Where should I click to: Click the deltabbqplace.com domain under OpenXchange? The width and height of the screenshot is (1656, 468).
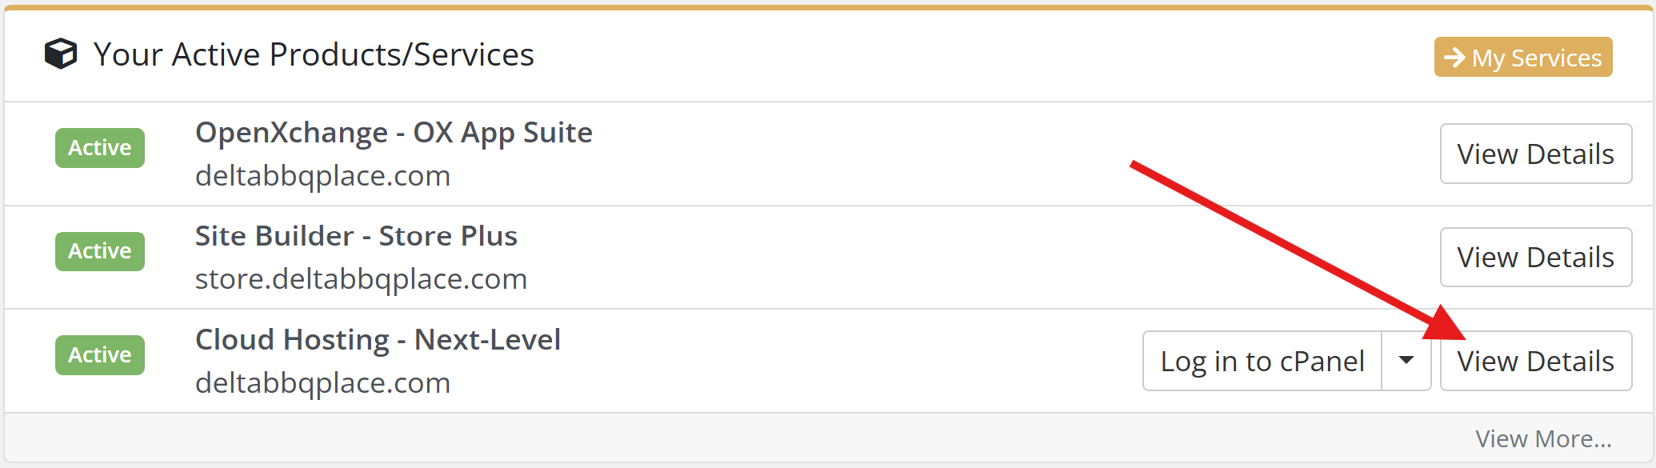[x=323, y=176]
